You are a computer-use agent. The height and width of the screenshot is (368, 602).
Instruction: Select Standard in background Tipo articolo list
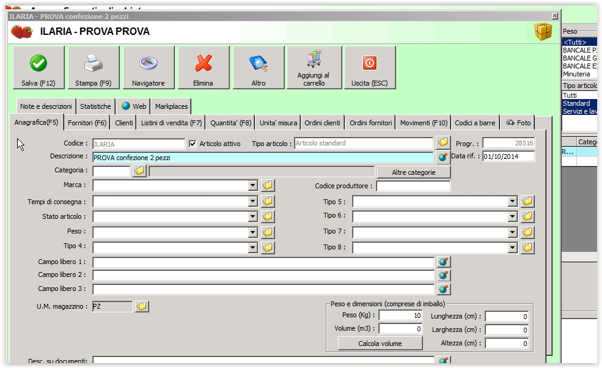click(x=579, y=103)
